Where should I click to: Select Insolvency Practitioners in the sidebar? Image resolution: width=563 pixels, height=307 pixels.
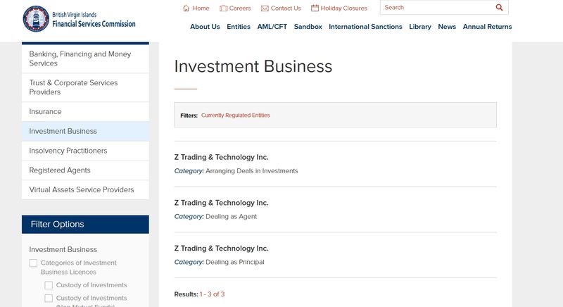(x=85, y=151)
